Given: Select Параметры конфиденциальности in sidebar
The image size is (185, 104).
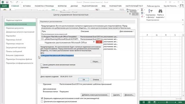Looking at the screenshot, I should [20, 63].
